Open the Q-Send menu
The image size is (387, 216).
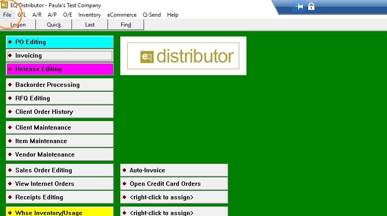(x=152, y=15)
